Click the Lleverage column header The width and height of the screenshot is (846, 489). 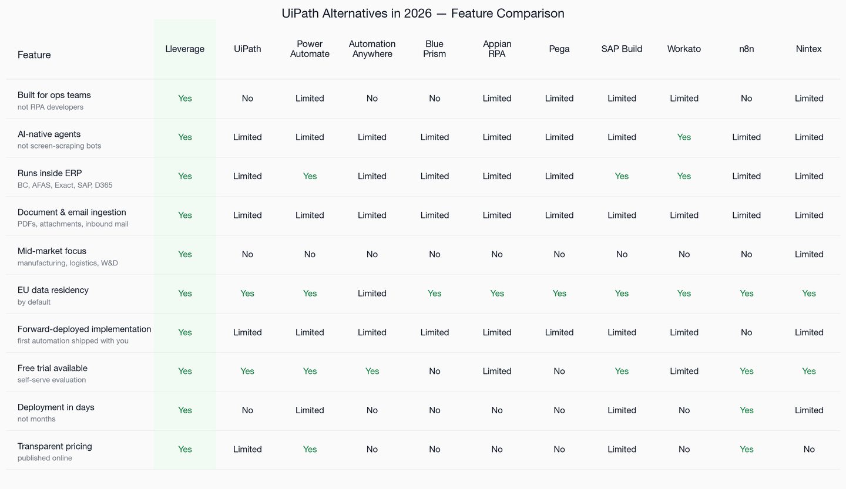coord(185,49)
